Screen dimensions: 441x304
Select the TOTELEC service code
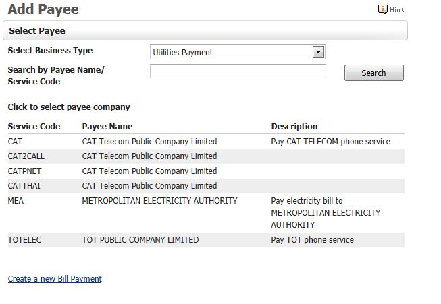pos(24,240)
